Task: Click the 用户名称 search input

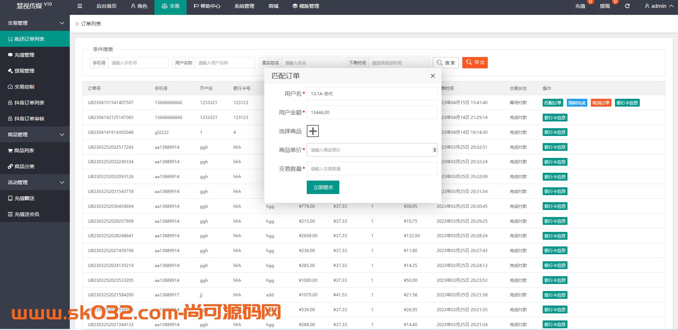Action: (225, 63)
